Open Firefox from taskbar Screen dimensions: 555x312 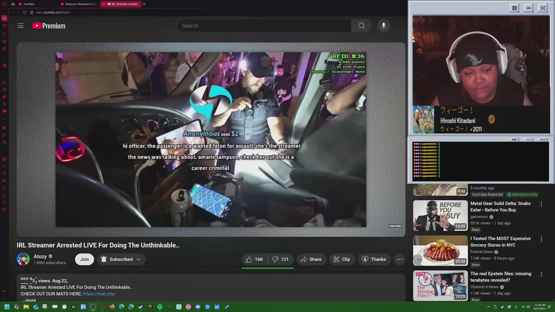coord(112,307)
